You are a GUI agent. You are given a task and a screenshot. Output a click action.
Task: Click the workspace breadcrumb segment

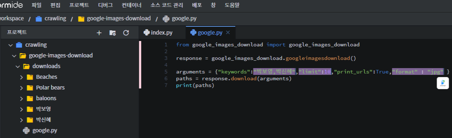(12, 19)
